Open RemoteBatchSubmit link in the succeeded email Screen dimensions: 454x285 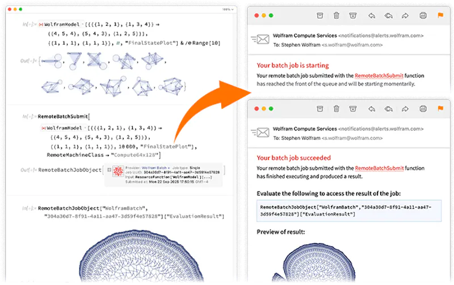tap(379, 168)
